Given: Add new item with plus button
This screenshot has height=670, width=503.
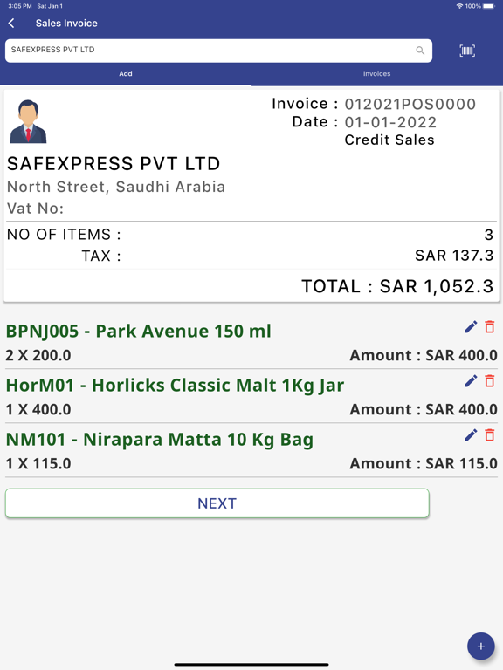Looking at the screenshot, I should 481,646.
